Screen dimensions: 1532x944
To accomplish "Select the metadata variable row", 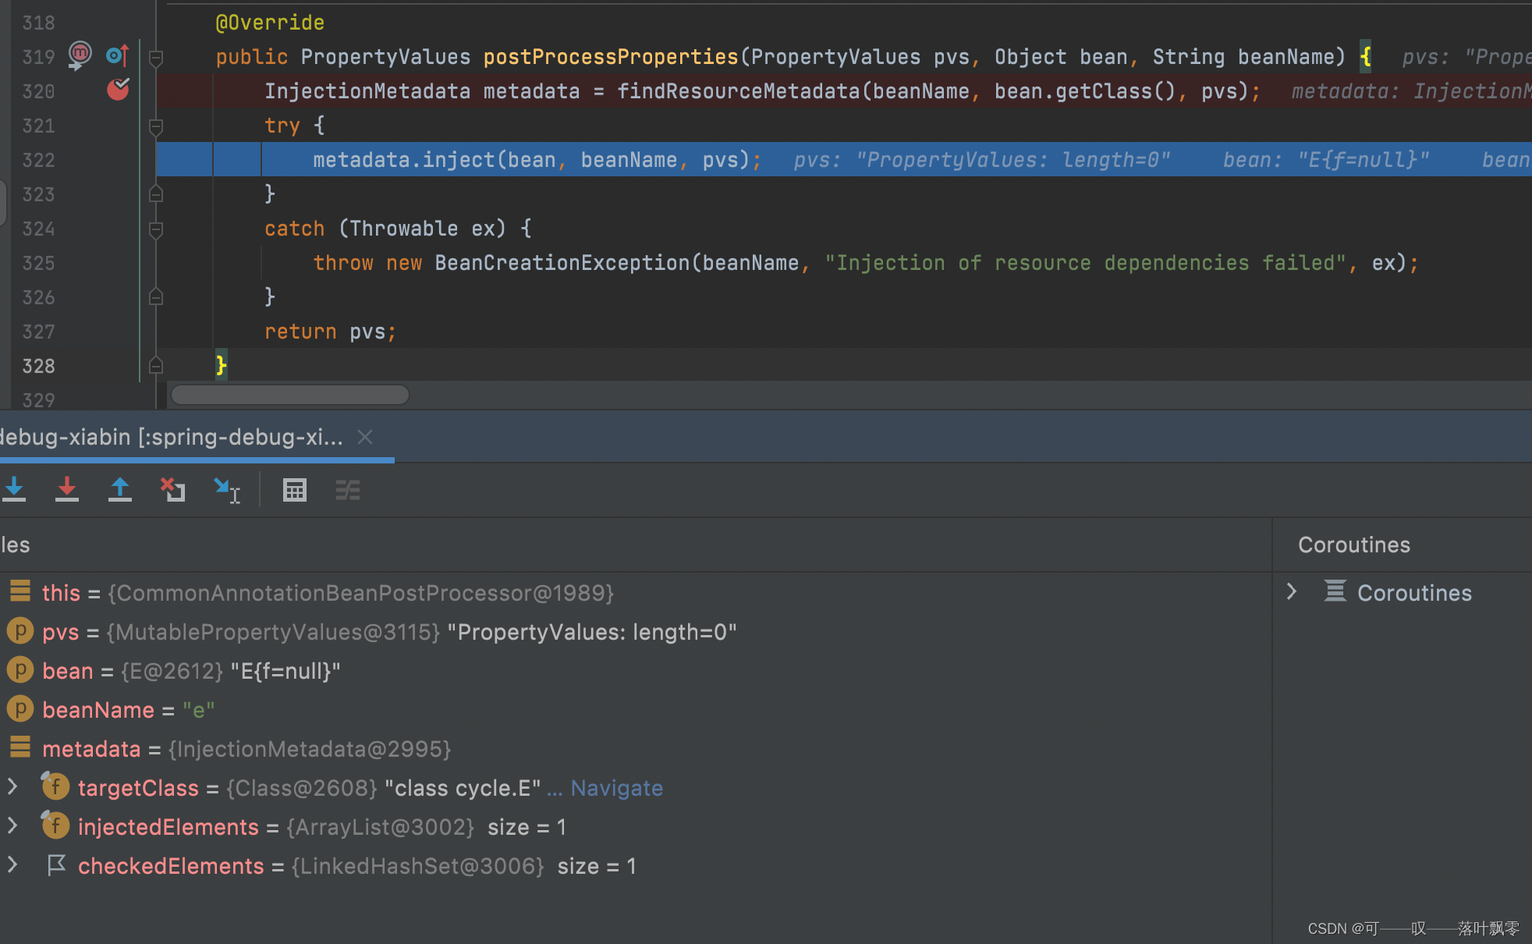I will [x=91, y=749].
